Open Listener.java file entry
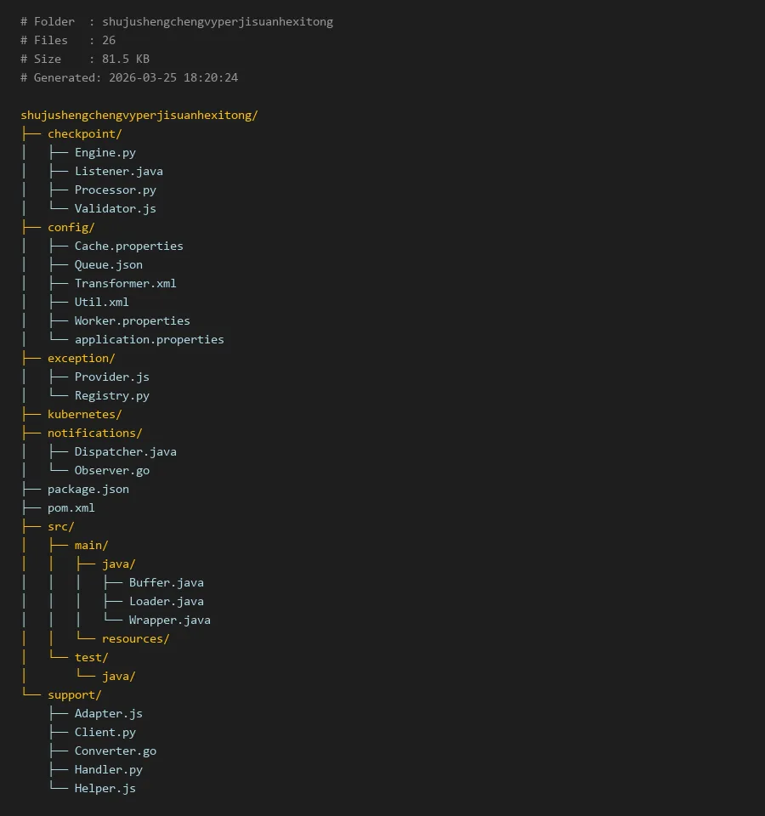The height and width of the screenshot is (816, 765). tap(118, 171)
